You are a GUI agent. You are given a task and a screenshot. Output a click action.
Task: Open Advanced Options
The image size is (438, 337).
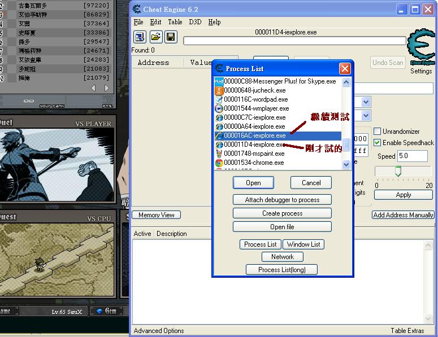coord(159,331)
